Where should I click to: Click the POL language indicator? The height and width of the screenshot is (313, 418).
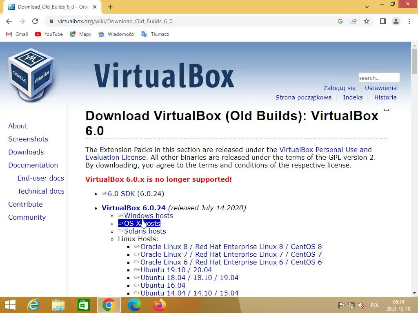point(375,305)
